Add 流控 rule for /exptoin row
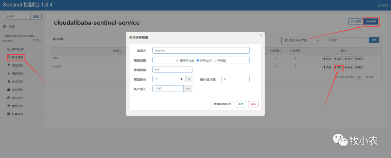391x158 pixels. tap(327, 67)
